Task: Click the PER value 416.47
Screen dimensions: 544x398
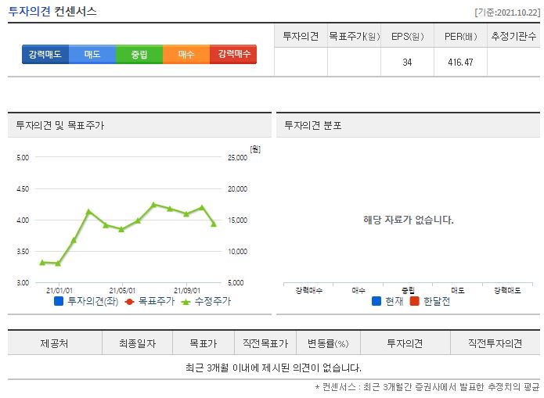Action: tap(460, 63)
